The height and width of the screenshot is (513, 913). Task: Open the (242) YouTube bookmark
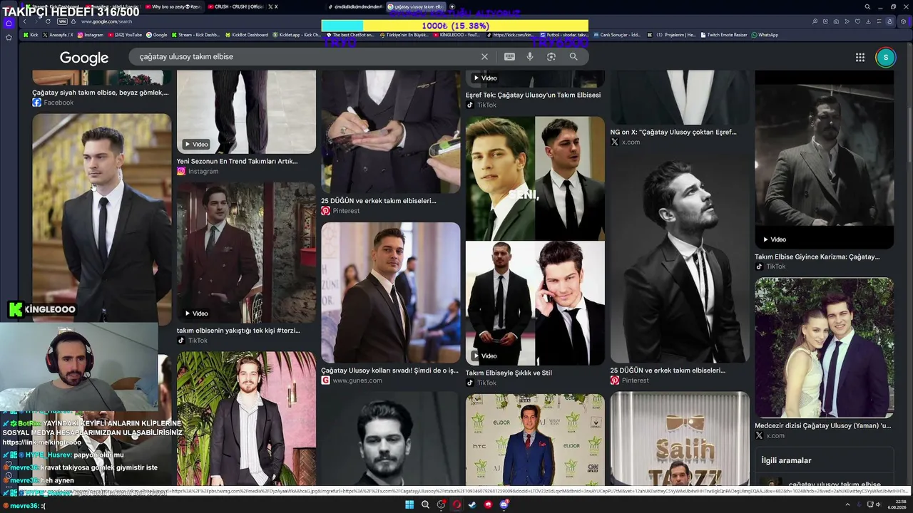[124, 35]
